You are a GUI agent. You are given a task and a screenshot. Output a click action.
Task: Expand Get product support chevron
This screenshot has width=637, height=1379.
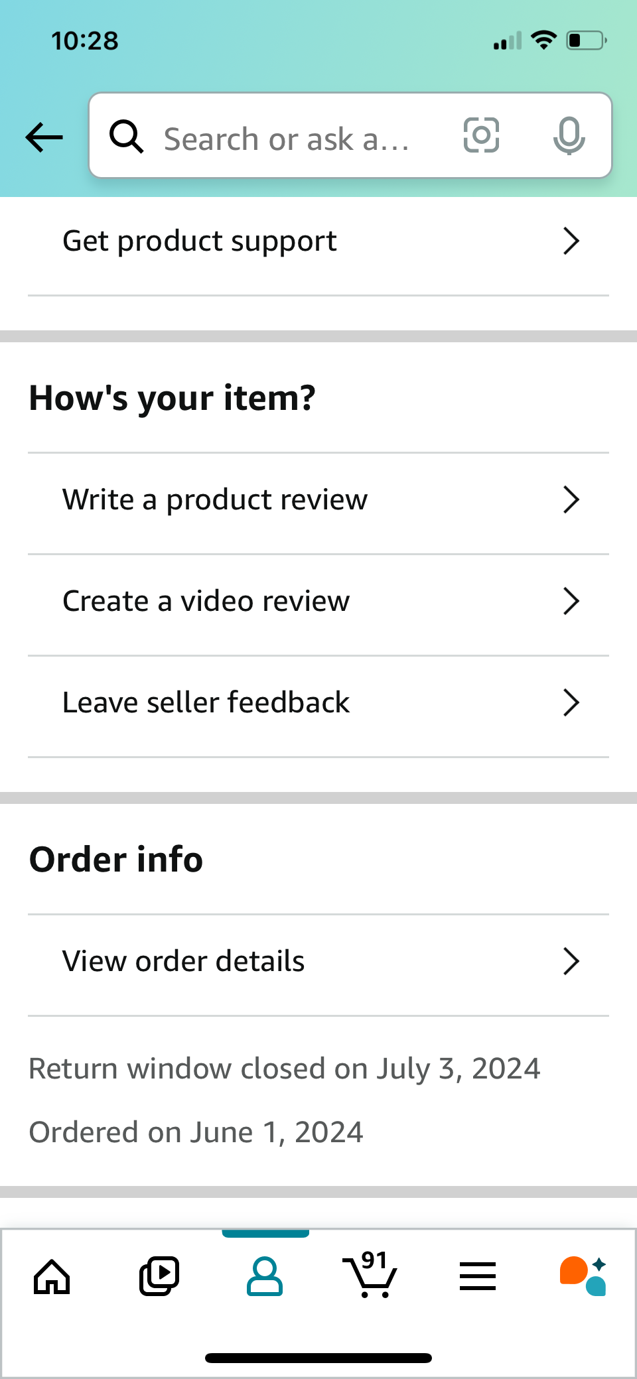point(571,241)
